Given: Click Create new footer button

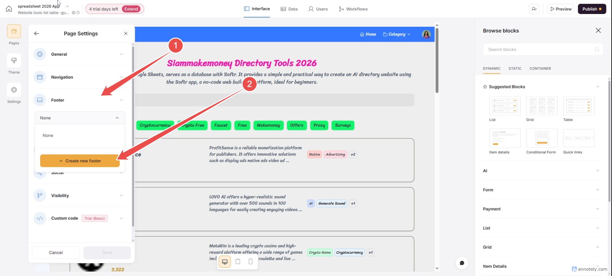Looking at the screenshot, I should [80, 161].
